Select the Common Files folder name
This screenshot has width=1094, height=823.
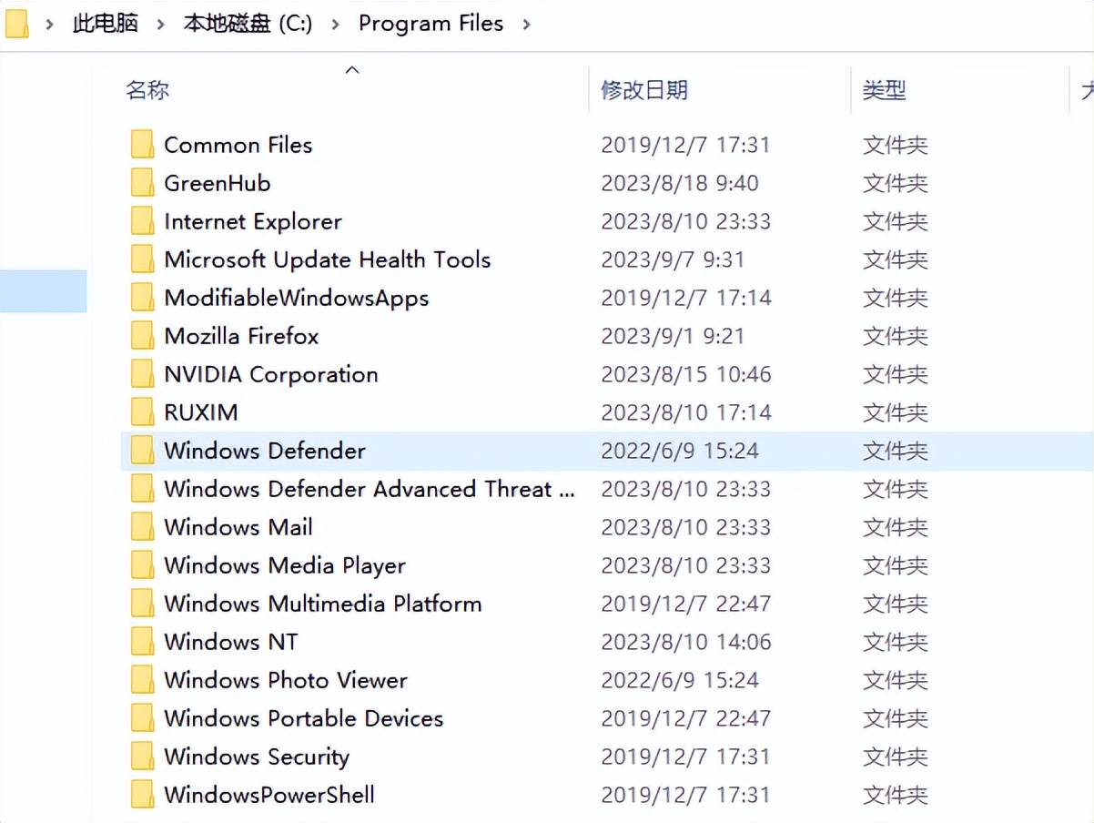coord(238,145)
